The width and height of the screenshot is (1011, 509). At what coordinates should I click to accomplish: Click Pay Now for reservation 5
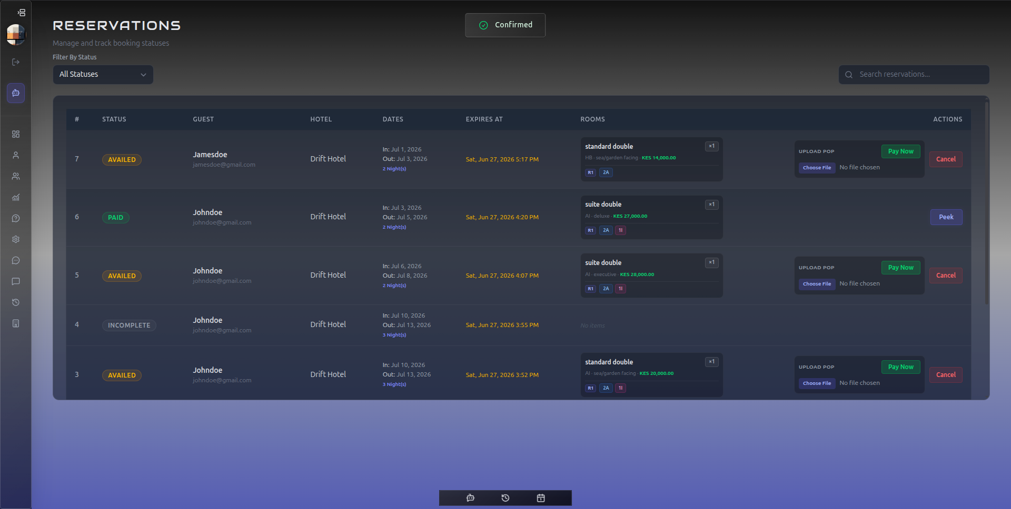point(900,268)
